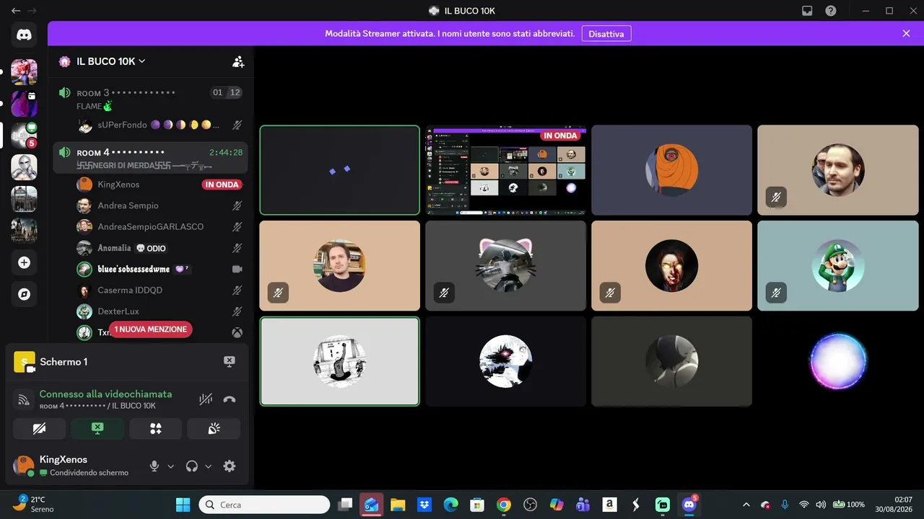Open Amazon app from taskbar
Viewport: 924px width, 519px height.
(609, 505)
